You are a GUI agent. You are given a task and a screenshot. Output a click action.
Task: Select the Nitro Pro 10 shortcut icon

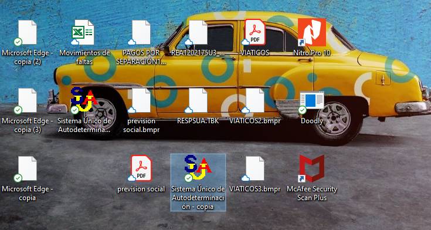coord(312,32)
